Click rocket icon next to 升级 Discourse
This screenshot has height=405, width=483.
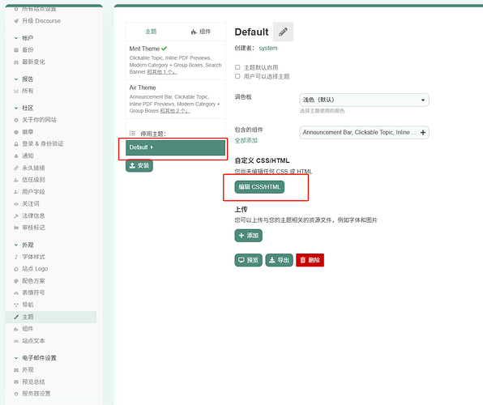[x=16, y=21]
